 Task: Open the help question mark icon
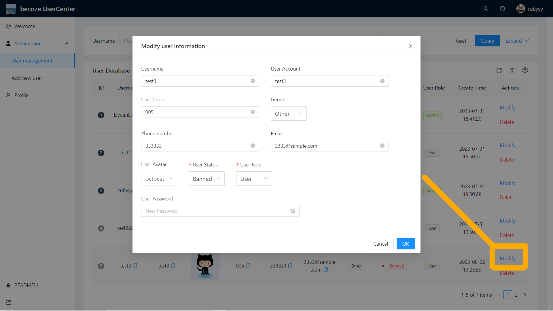pyautogui.click(x=502, y=9)
